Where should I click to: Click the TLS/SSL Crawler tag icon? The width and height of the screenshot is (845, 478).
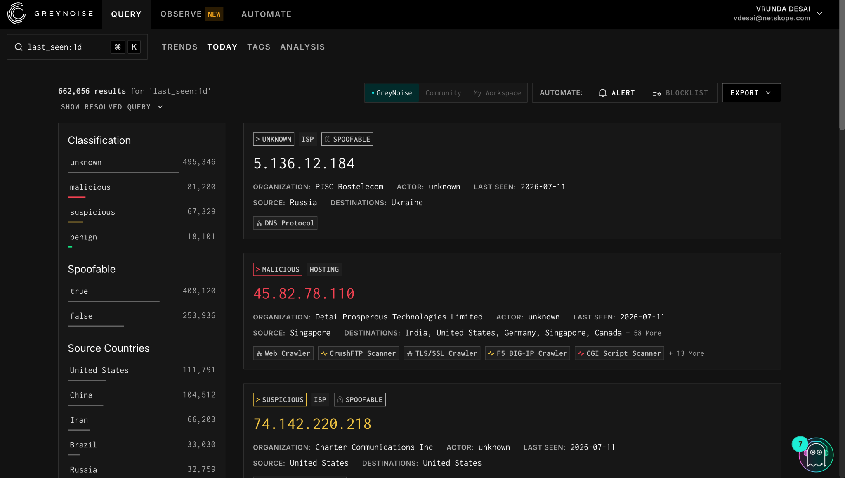(x=410, y=354)
